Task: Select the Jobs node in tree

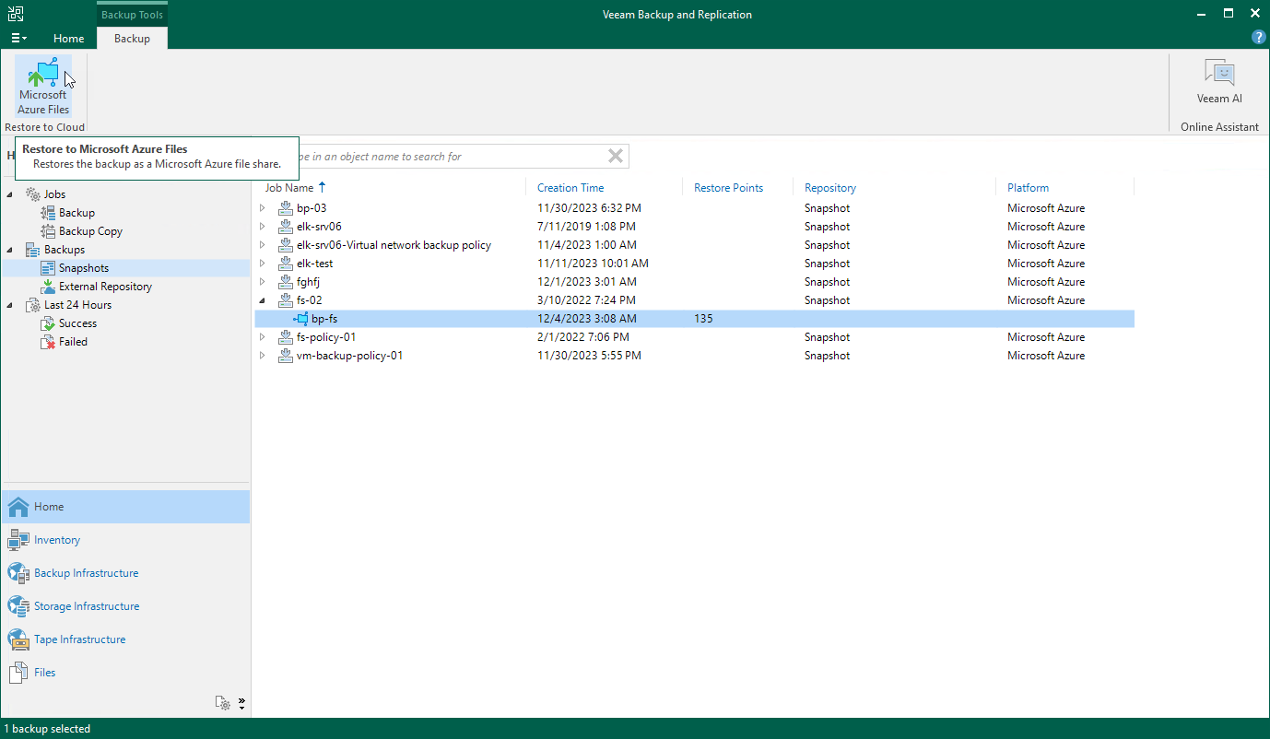Action: pos(54,194)
